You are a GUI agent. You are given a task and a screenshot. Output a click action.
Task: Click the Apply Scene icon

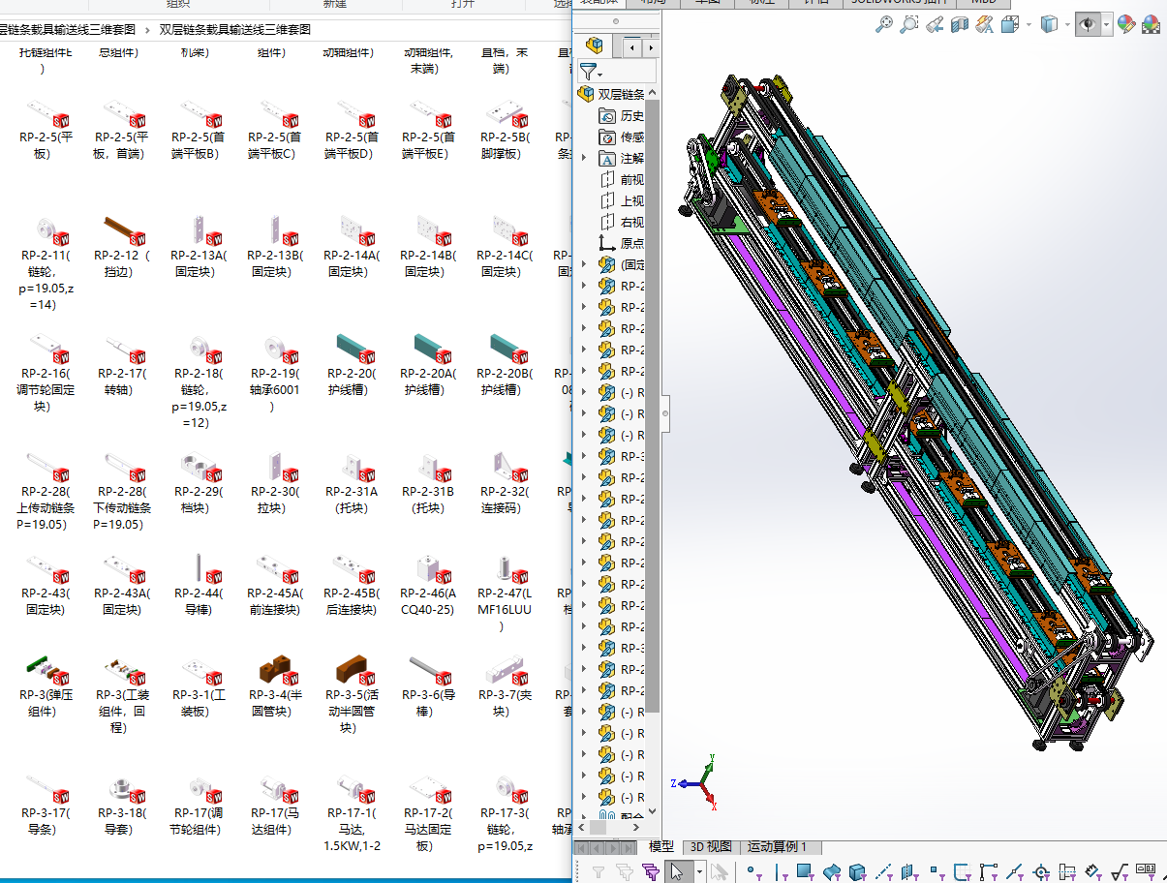[x=1151, y=25]
